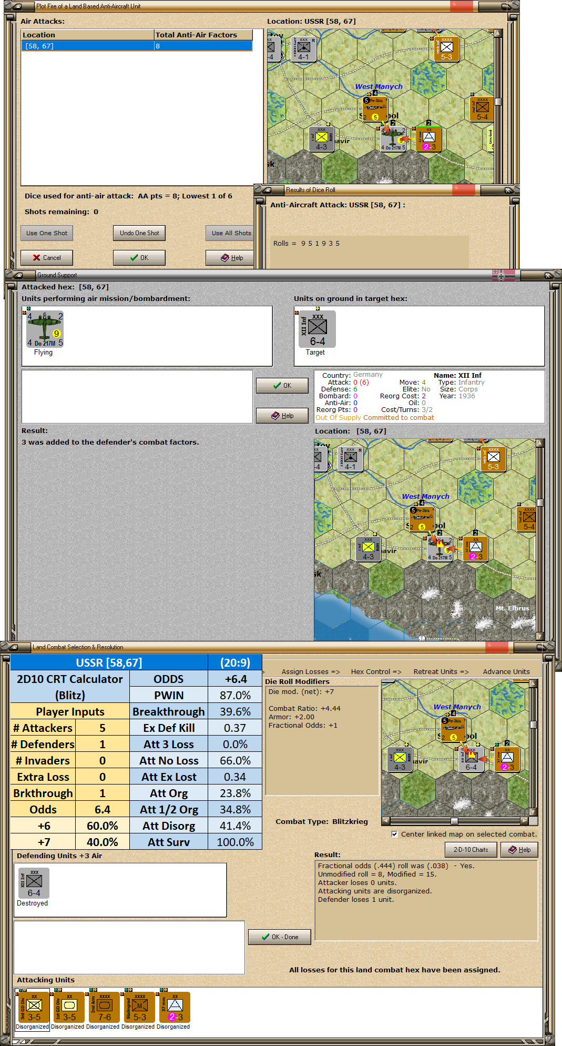This screenshot has height=1046, width=562.
Task: Click the PWIN value 87.0%
Action: [235, 696]
